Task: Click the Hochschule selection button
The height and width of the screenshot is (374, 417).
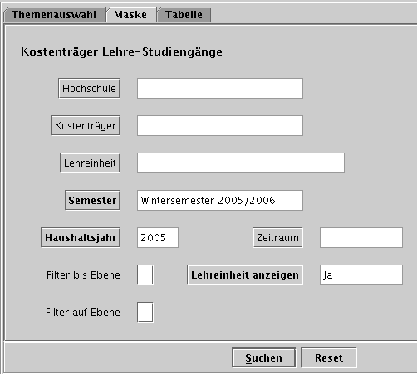Action: click(x=89, y=88)
